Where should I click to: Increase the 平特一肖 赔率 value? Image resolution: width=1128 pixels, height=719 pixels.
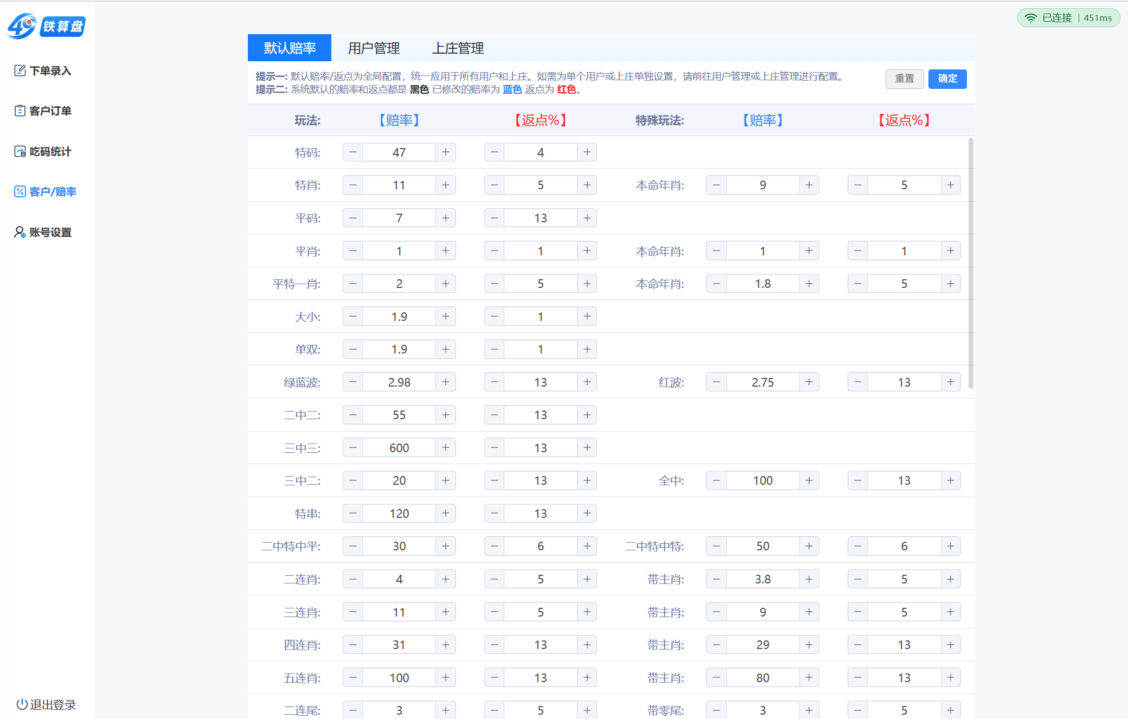coord(446,284)
